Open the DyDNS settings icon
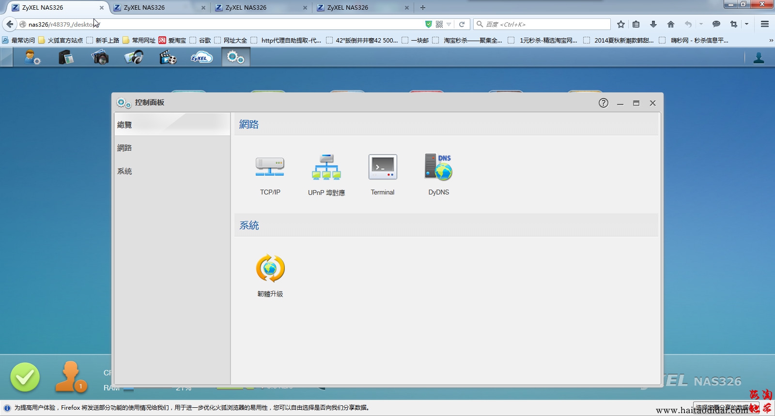The height and width of the screenshot is (416, 775). tap(438, 167)
